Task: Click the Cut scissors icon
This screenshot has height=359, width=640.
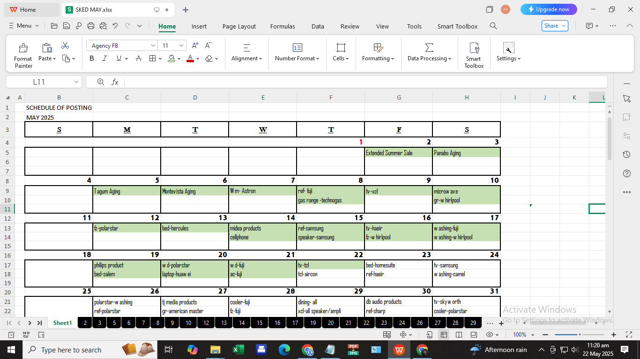Action: point(65,46)
